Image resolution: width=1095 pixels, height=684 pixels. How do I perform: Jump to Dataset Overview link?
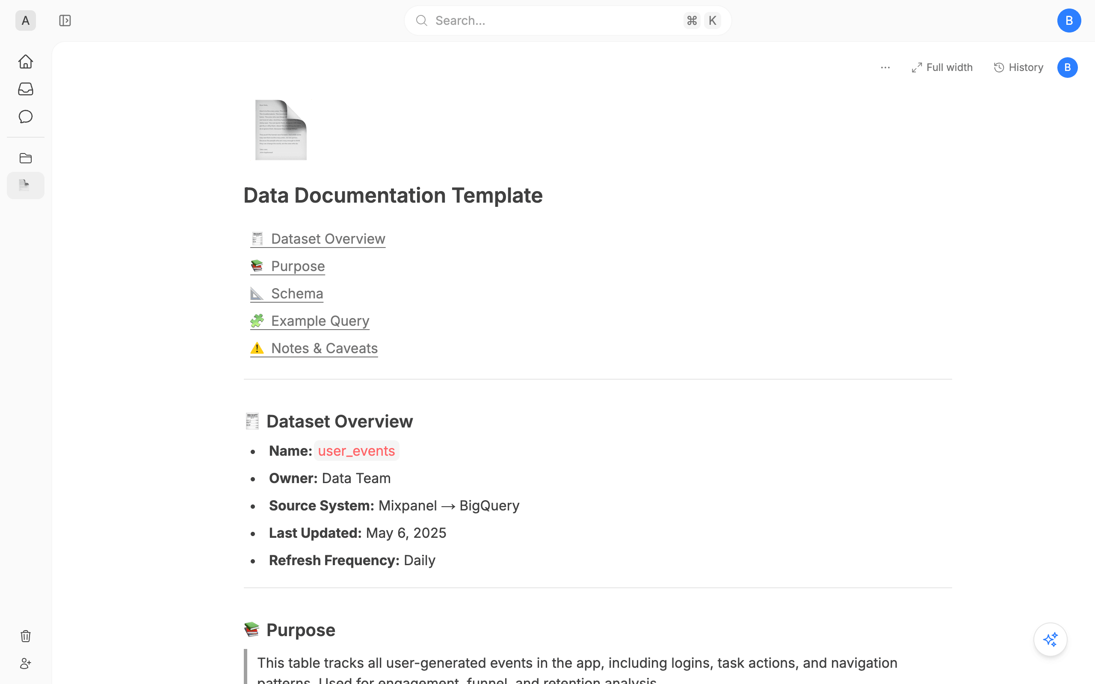tap(318, 239)
